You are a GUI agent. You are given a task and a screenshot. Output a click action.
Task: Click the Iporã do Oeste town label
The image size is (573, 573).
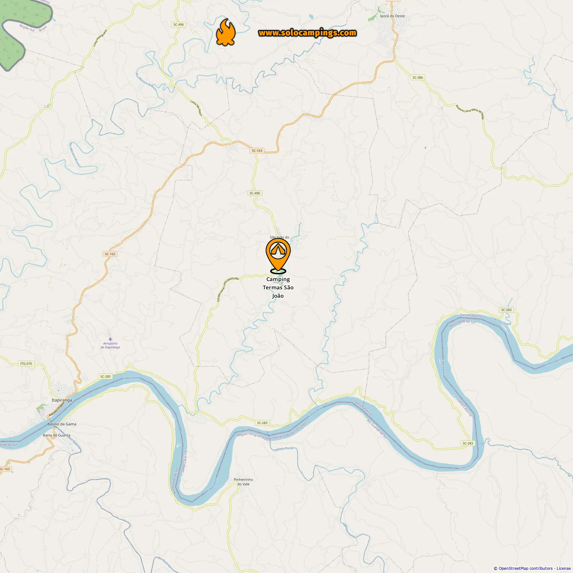point(392,16)
